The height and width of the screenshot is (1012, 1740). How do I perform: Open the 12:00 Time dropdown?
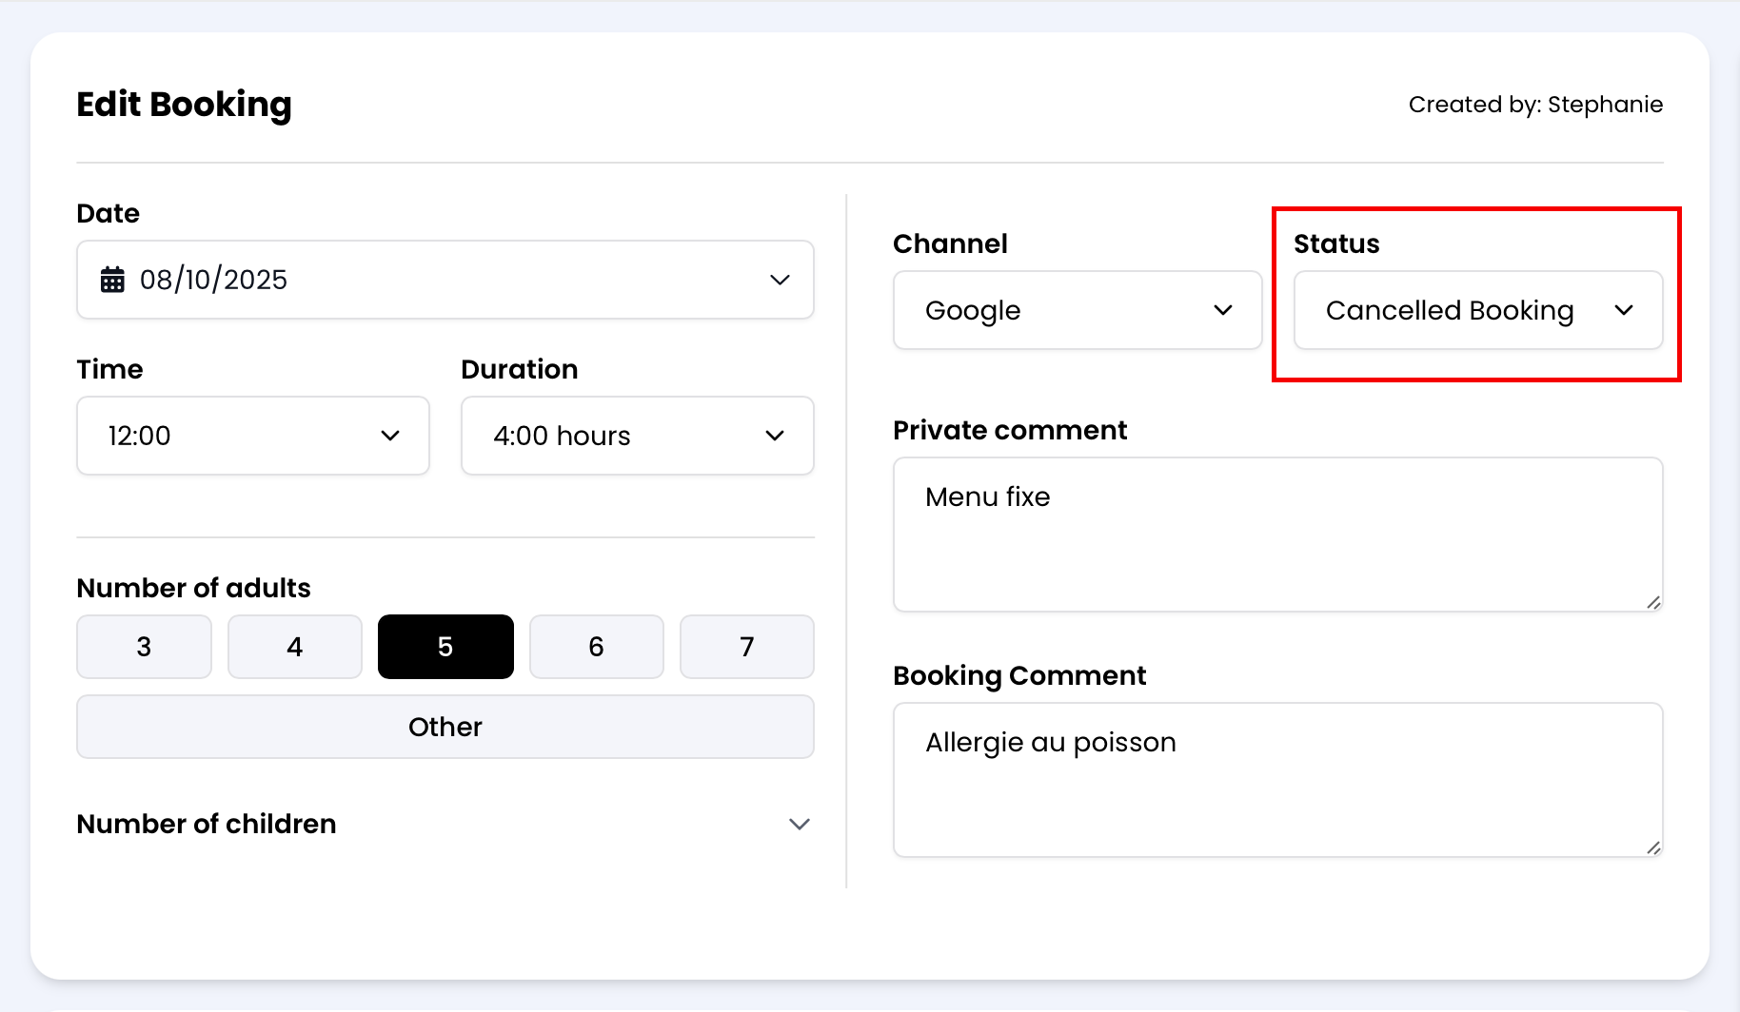click(252, 436)
